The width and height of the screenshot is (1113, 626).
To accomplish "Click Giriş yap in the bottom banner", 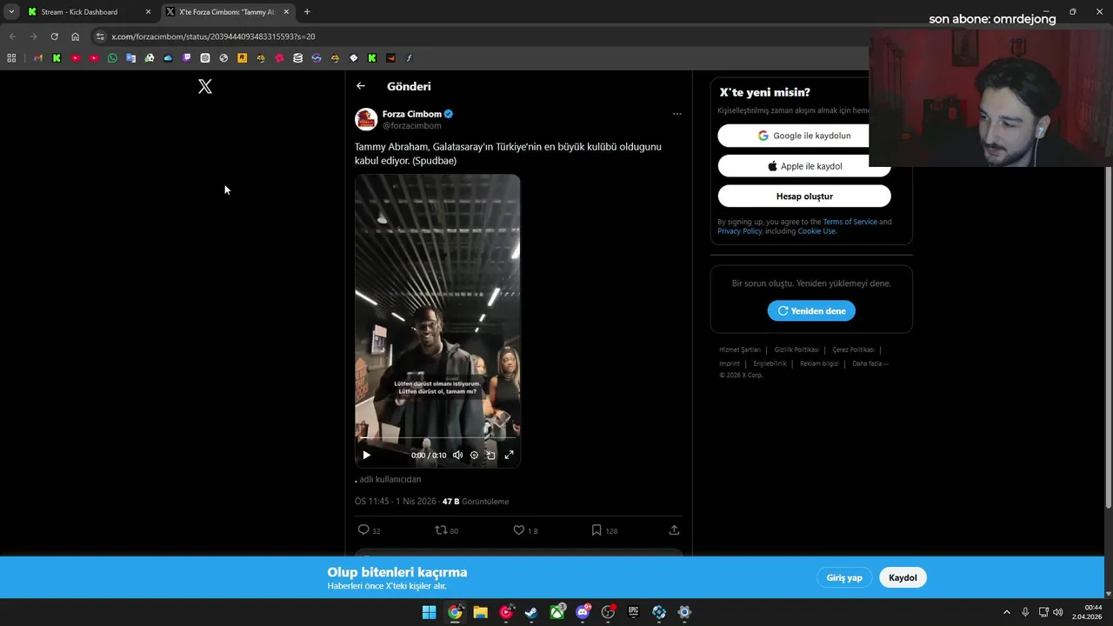I will click(844, 577).
